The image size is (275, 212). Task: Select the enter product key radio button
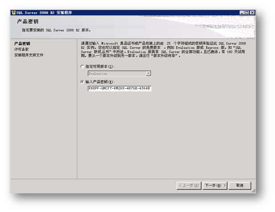82,82
